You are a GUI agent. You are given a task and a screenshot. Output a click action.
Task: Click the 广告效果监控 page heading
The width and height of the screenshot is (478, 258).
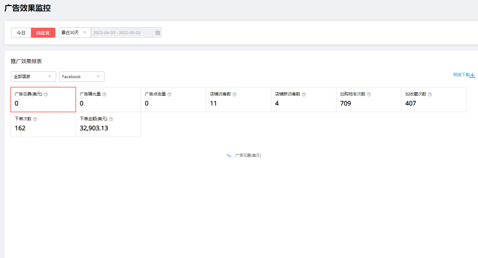tap(27, 8)
